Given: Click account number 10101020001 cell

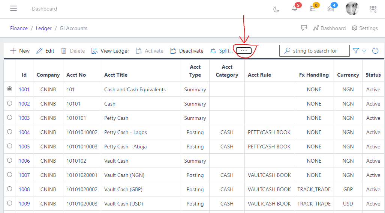Looking at the screenshot, I should [x=82, y=175].
